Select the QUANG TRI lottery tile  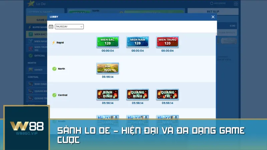pyautogui.click(x=168, y=94)
